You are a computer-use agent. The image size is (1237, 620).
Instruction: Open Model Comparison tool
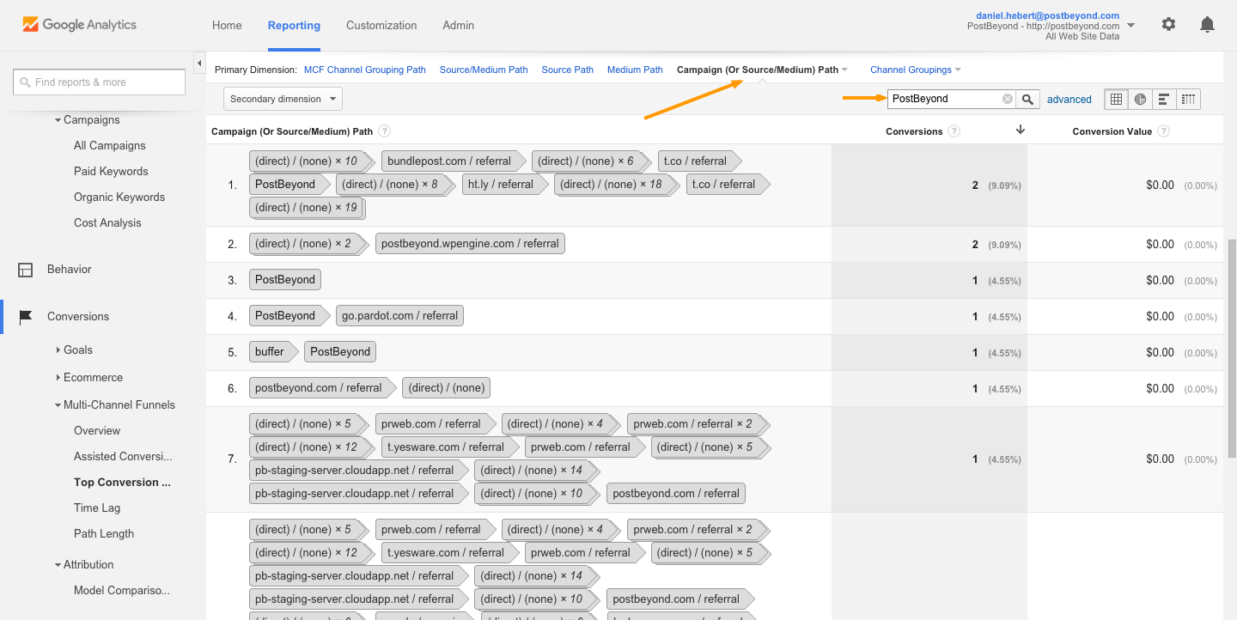coord(121,591)
